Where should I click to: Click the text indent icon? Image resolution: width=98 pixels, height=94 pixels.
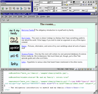(91, 5)
